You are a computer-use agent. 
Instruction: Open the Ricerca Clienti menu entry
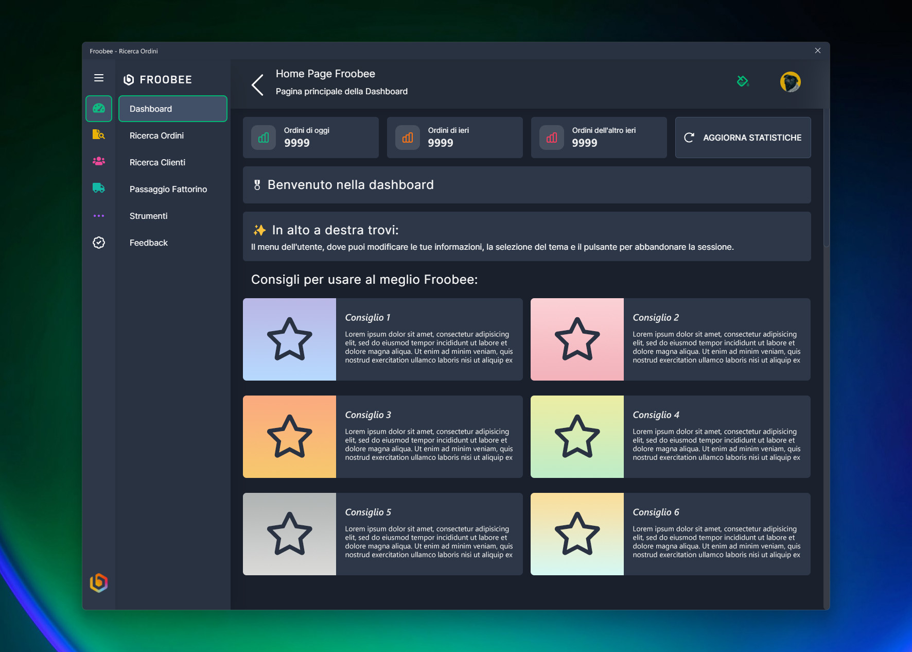click(157, 162)
